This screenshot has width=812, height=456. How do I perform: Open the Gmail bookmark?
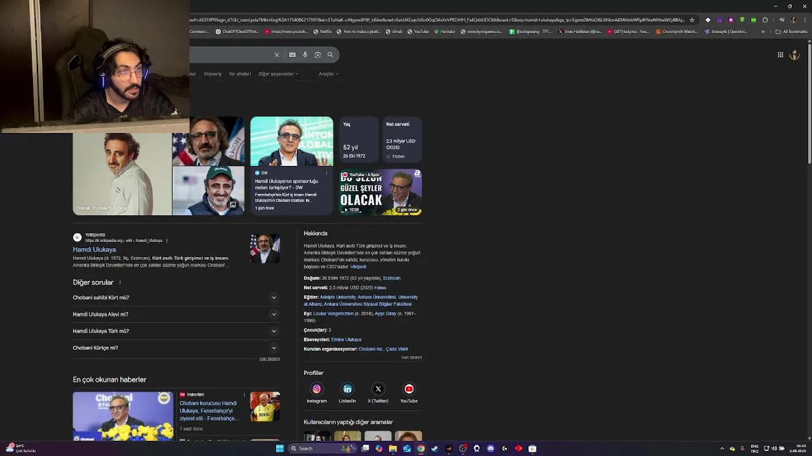pos(394,32)
